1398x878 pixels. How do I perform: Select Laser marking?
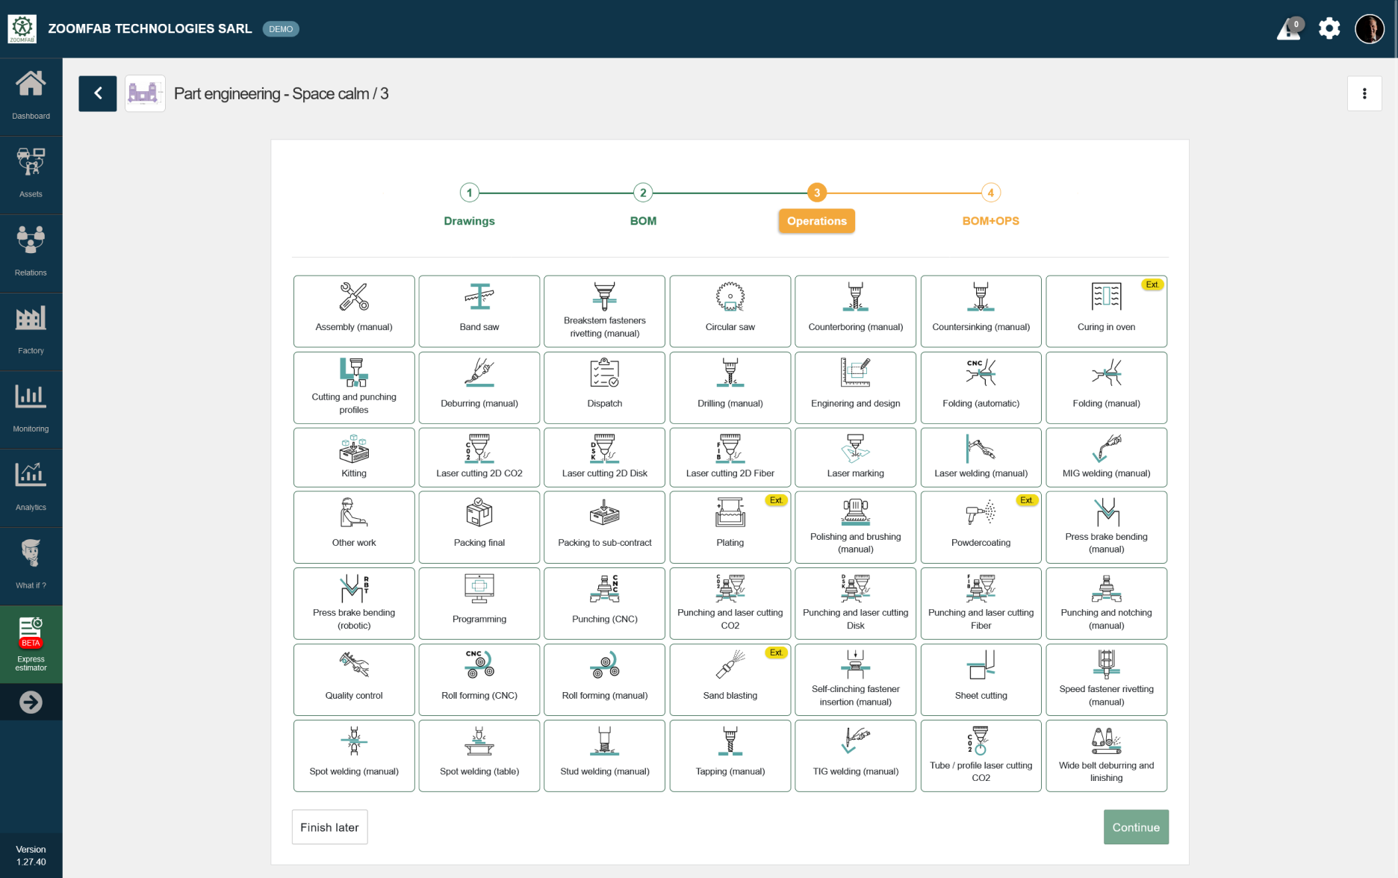coord(856,458)
